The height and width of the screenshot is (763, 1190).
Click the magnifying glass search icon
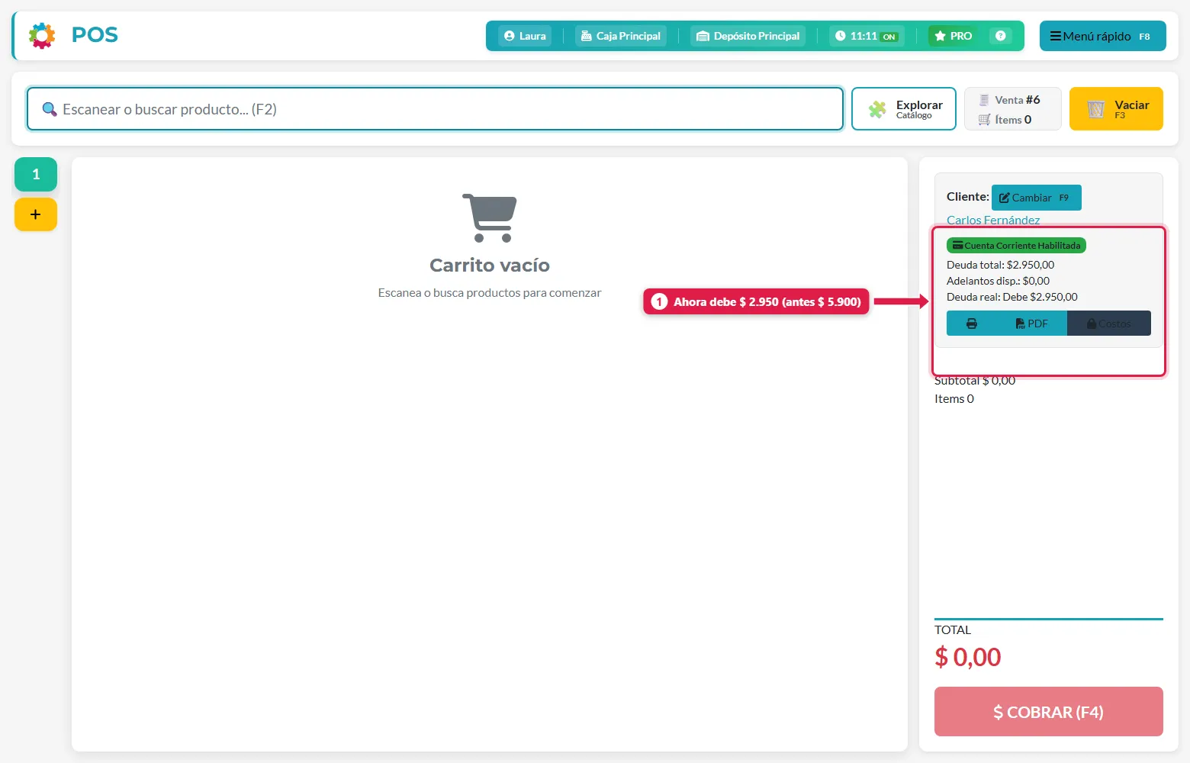pyautogui.click(x=50, y=109)
